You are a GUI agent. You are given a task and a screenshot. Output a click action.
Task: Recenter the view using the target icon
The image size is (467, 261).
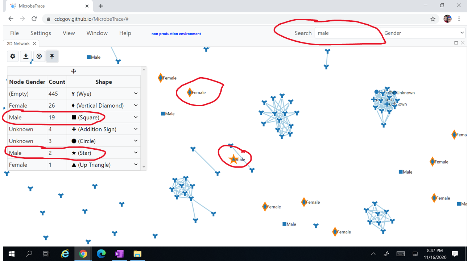[x=39, y=56]
